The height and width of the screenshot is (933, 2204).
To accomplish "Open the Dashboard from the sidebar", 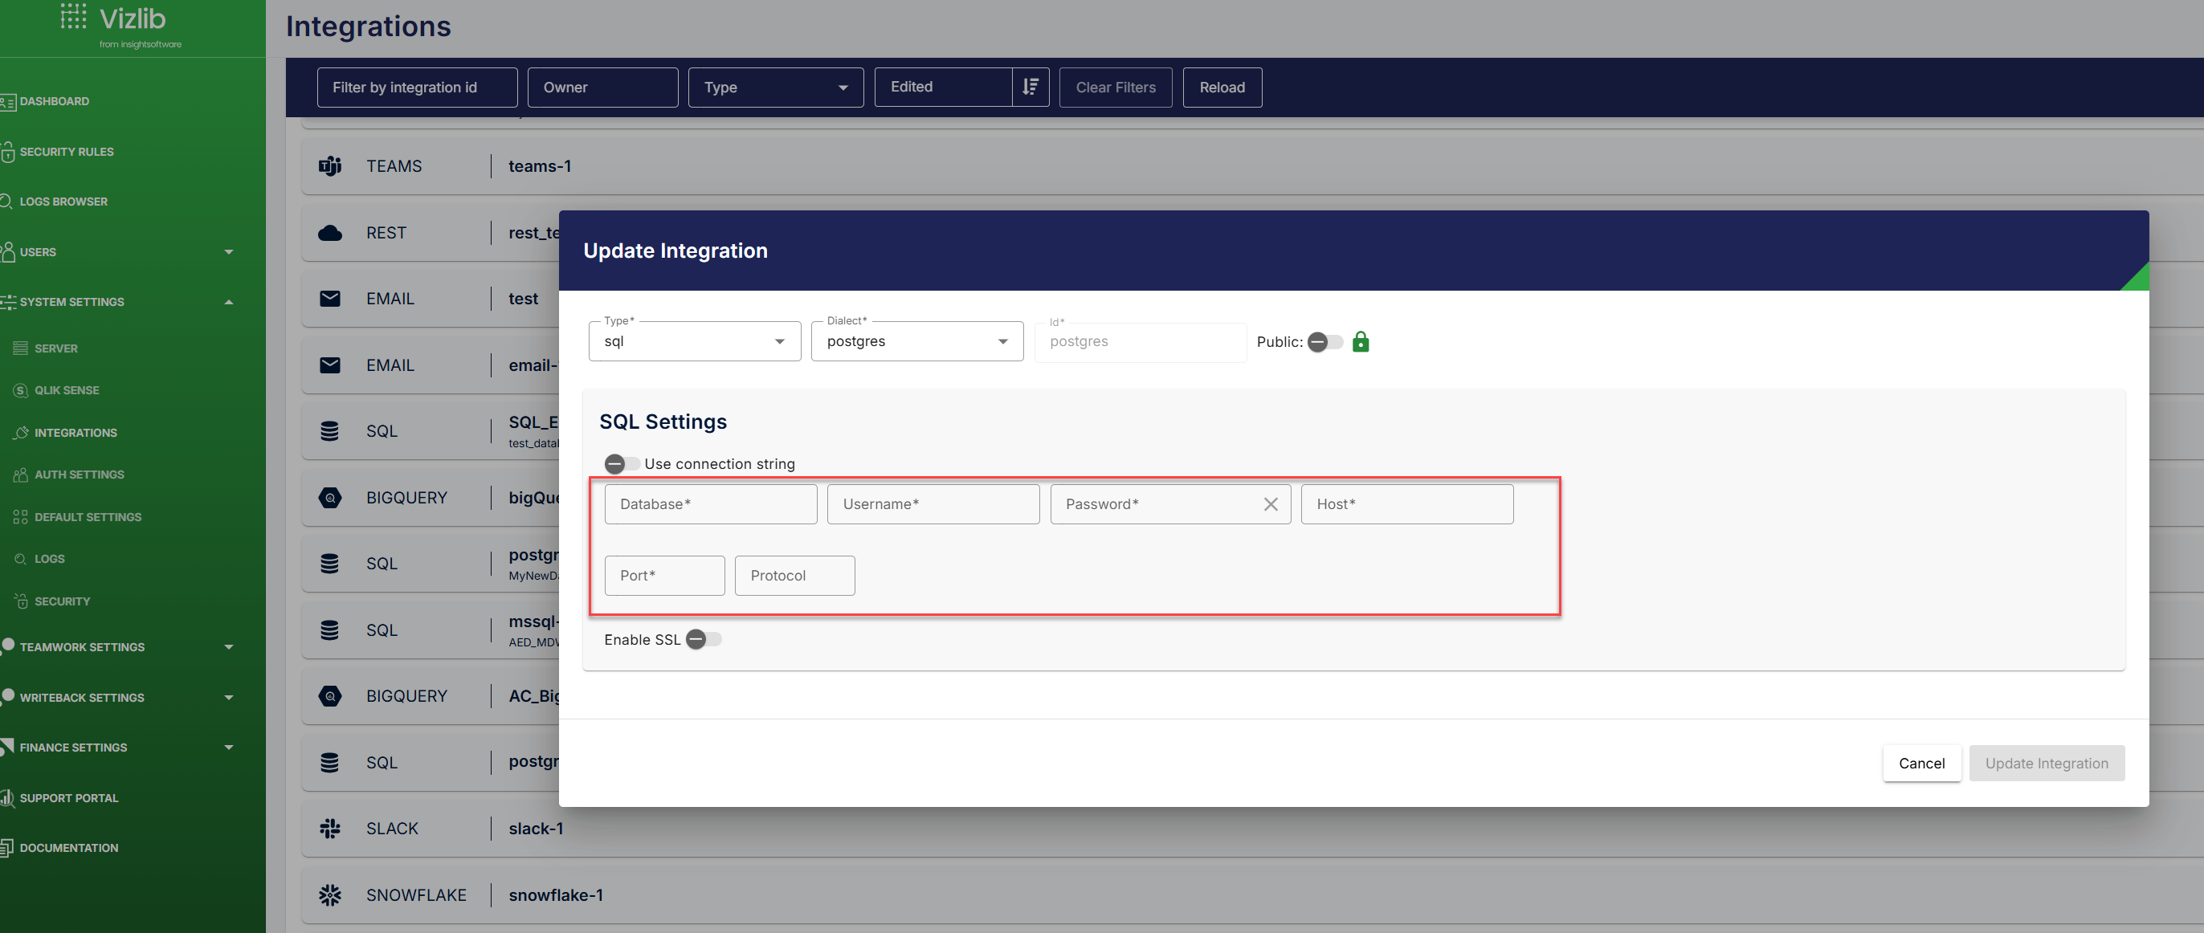I will 54,101.
